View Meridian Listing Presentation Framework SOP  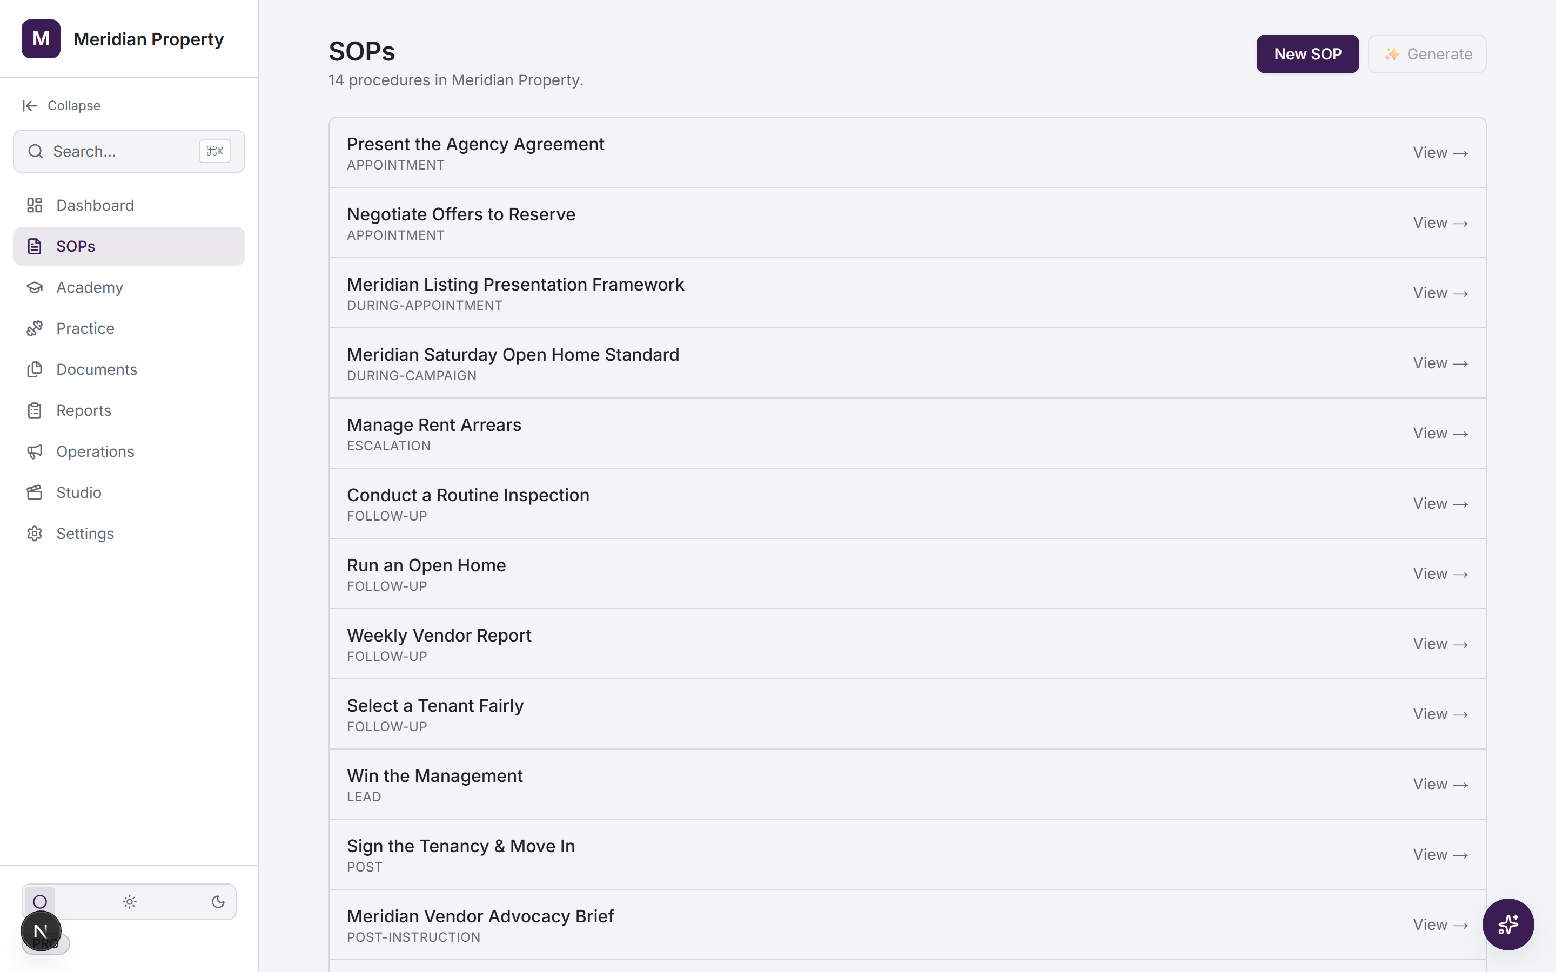pyautogui.click(x=1440, y=293)
